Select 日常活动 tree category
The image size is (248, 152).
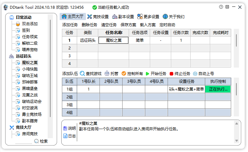(x=24, y=17)
